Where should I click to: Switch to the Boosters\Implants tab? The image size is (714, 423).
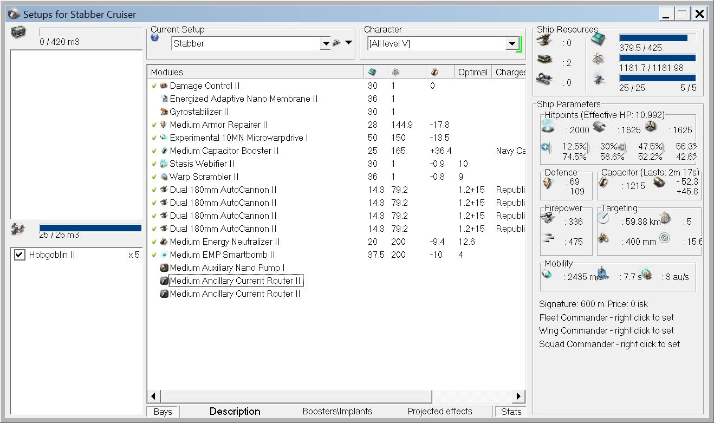[x=337, y=411]
